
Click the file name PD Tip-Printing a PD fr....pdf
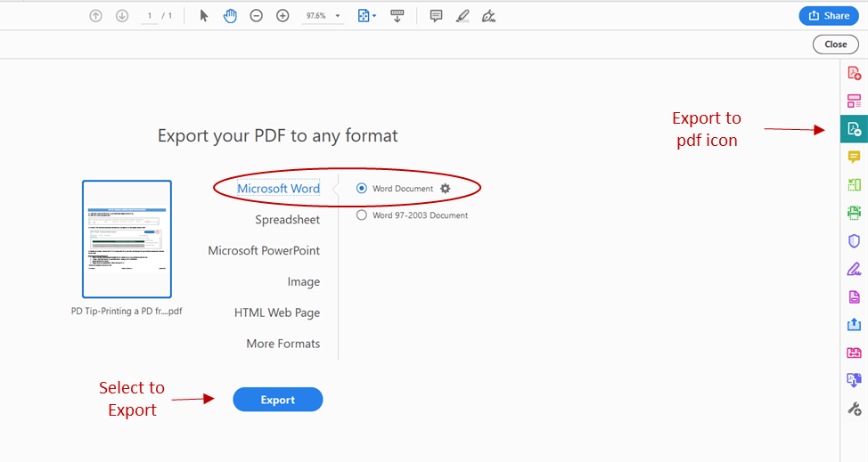click(x=127, y=312)
